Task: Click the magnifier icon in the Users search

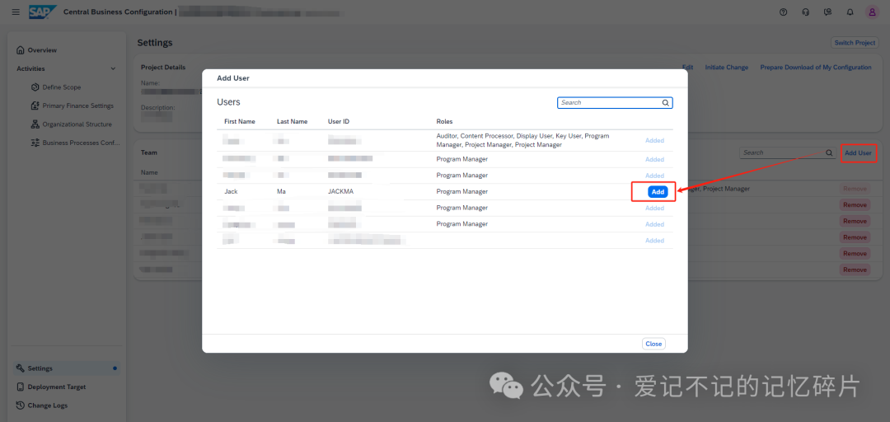Action: click(665, 103)
